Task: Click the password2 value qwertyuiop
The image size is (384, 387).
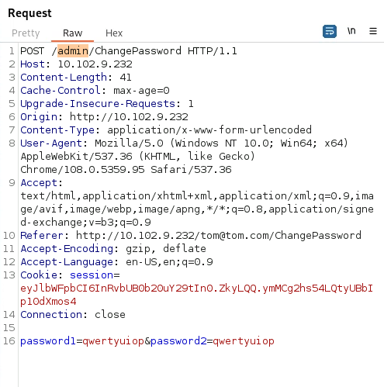Action: pos(244,341)
